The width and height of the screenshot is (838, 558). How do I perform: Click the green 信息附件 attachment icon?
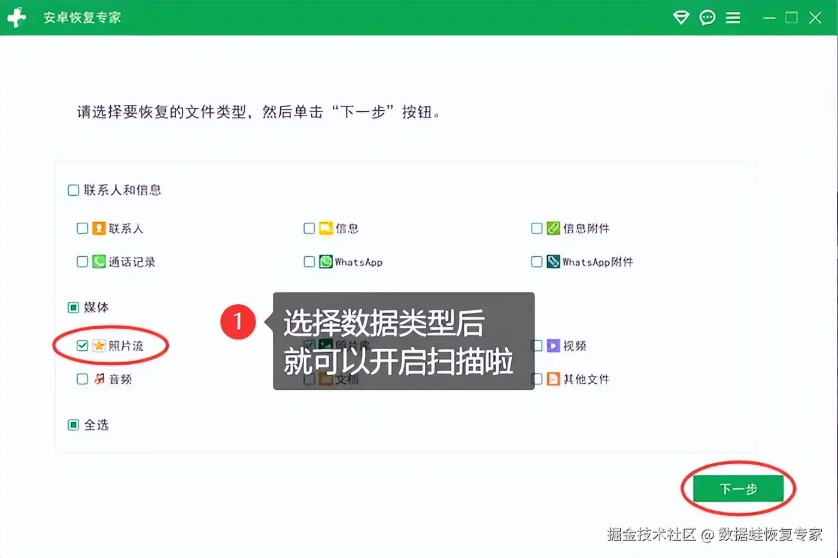pyautogui.click(x=553, y=228)
